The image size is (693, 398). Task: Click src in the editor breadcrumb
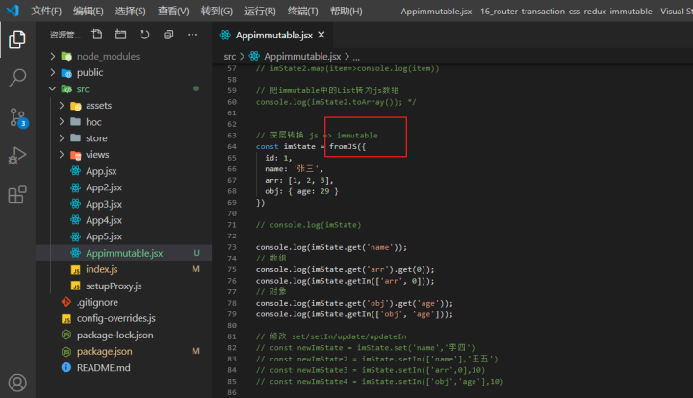click(x=230, y=57)
